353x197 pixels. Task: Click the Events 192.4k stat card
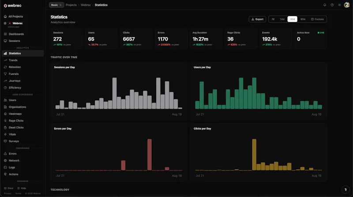(276, 39)
